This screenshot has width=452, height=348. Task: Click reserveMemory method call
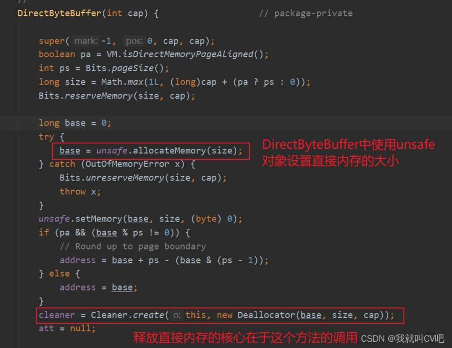99,96
